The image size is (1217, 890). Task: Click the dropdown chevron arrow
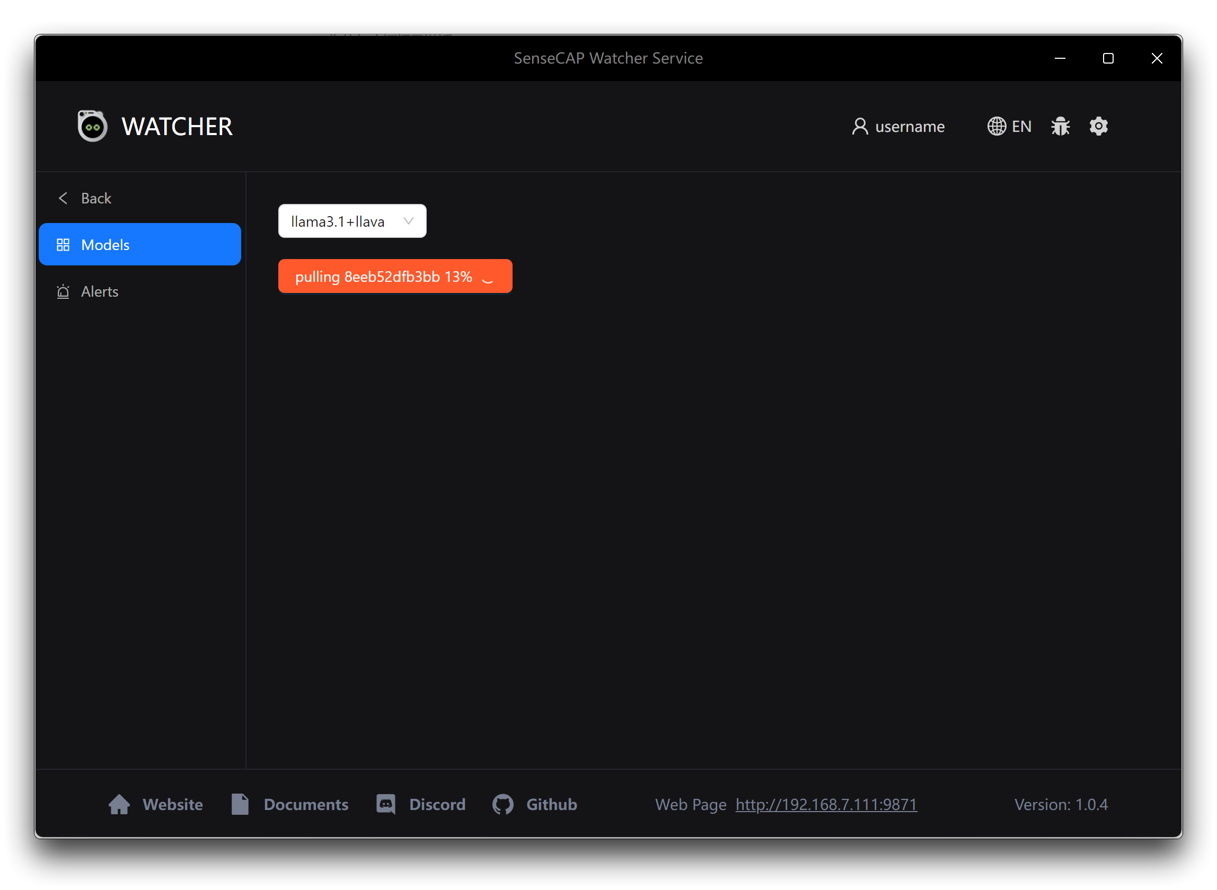409,221
